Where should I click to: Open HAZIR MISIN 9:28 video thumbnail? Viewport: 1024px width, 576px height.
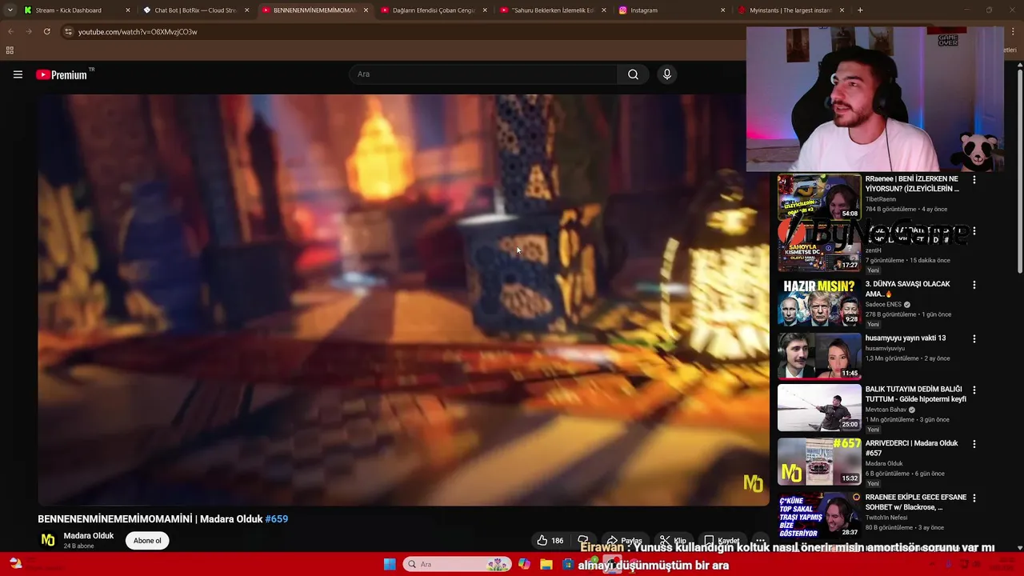coord(819,302)
